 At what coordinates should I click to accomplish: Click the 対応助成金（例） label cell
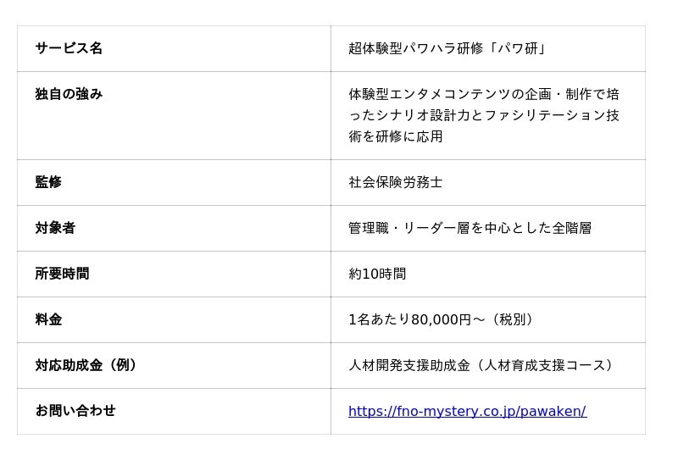[86, 365]
